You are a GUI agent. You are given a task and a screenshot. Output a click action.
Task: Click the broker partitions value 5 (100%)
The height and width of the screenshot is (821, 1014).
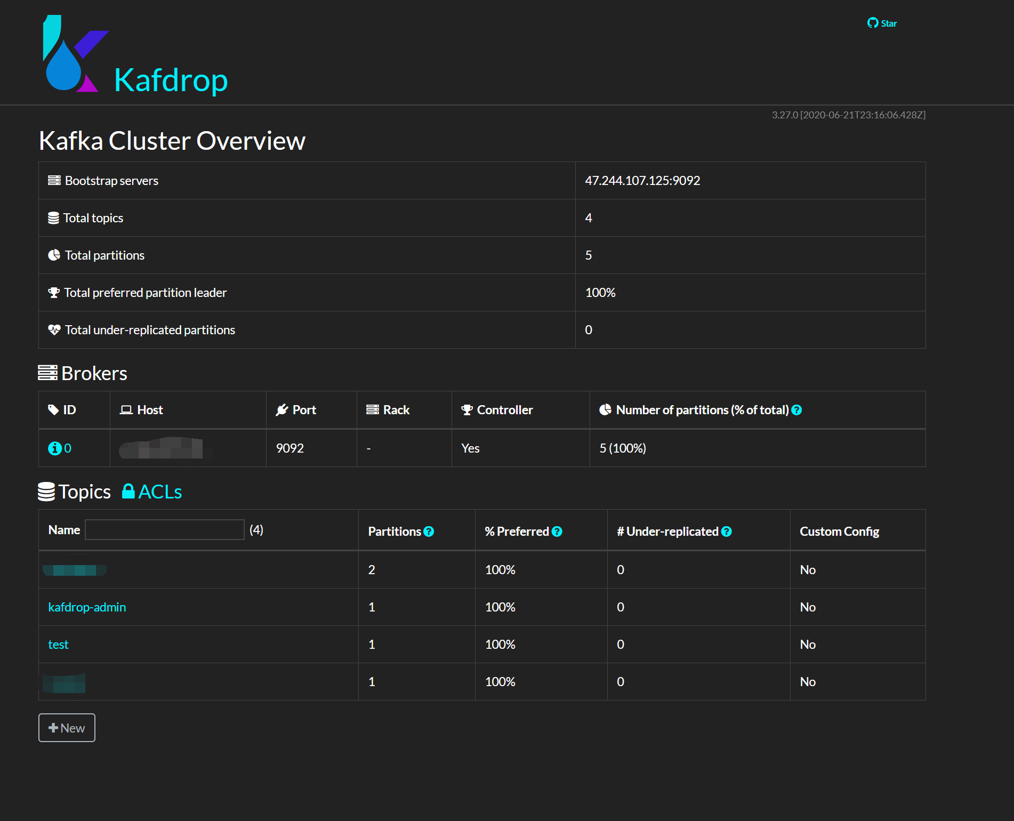pos(623,448)
